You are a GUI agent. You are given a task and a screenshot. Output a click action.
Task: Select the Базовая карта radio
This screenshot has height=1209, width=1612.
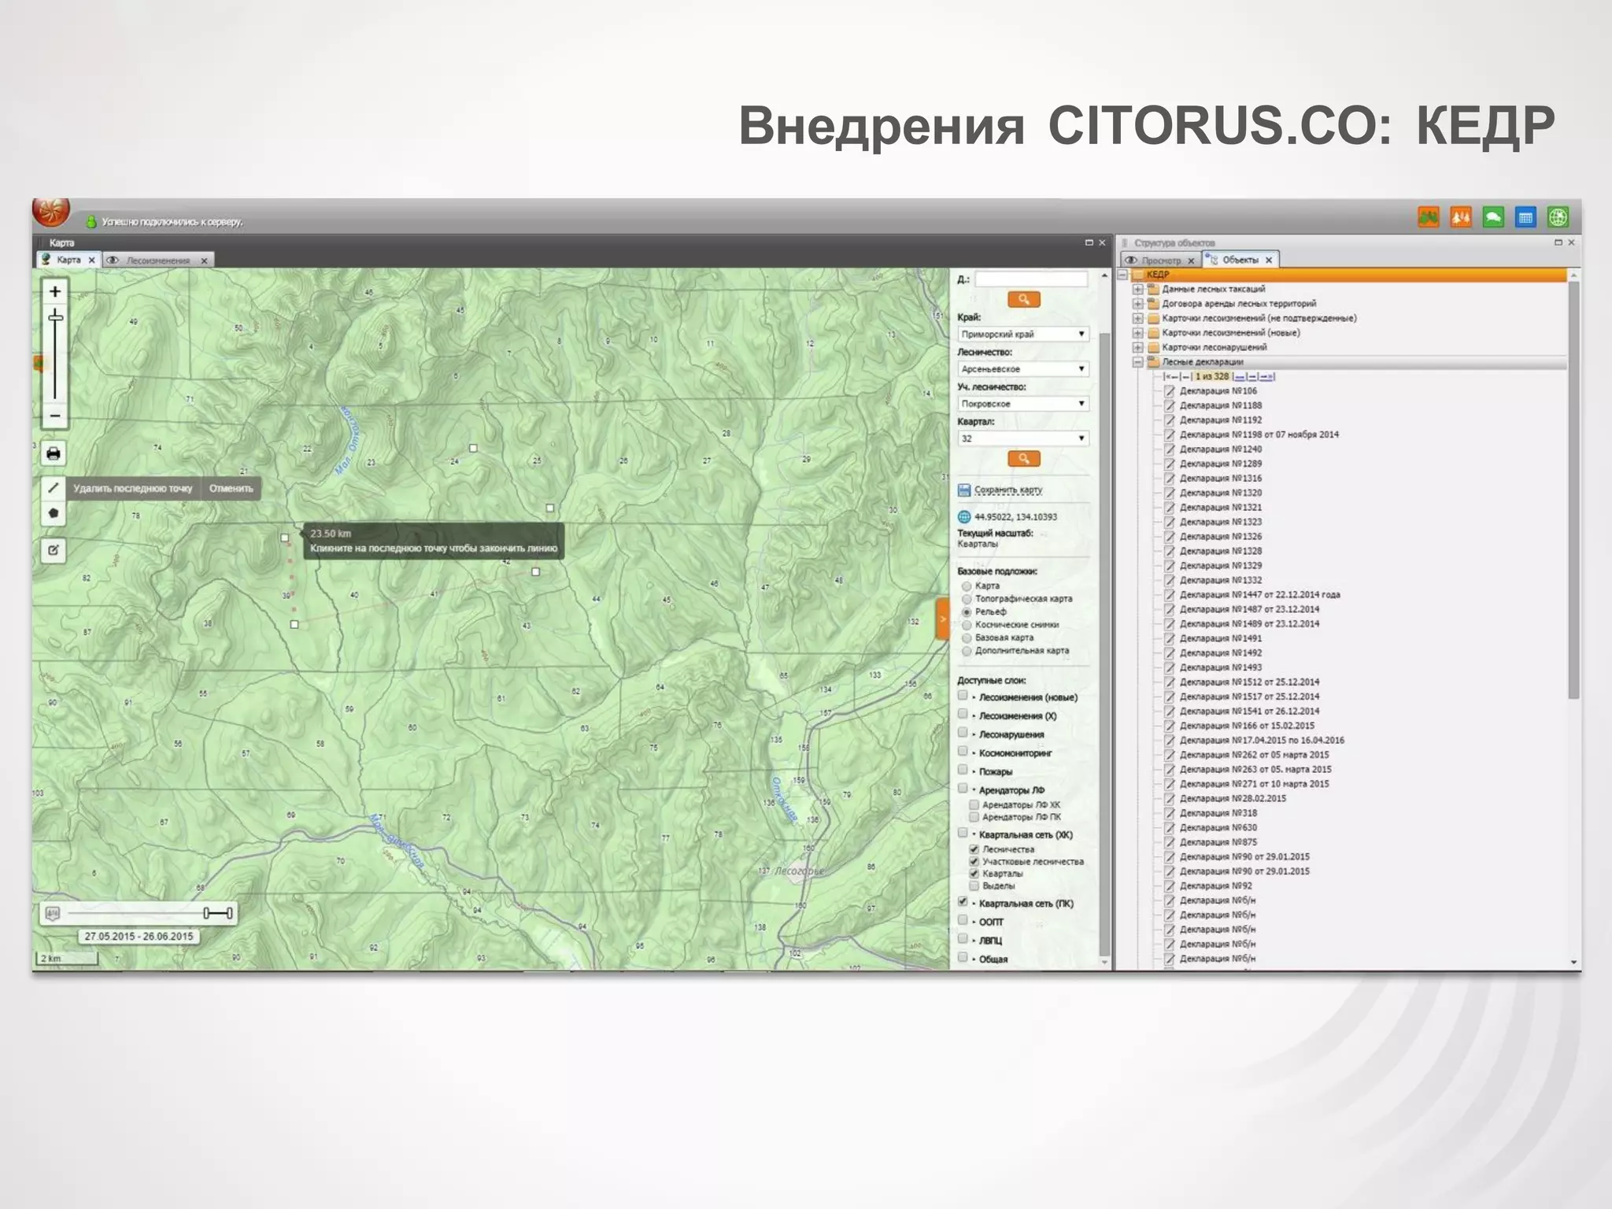point(967,638)
